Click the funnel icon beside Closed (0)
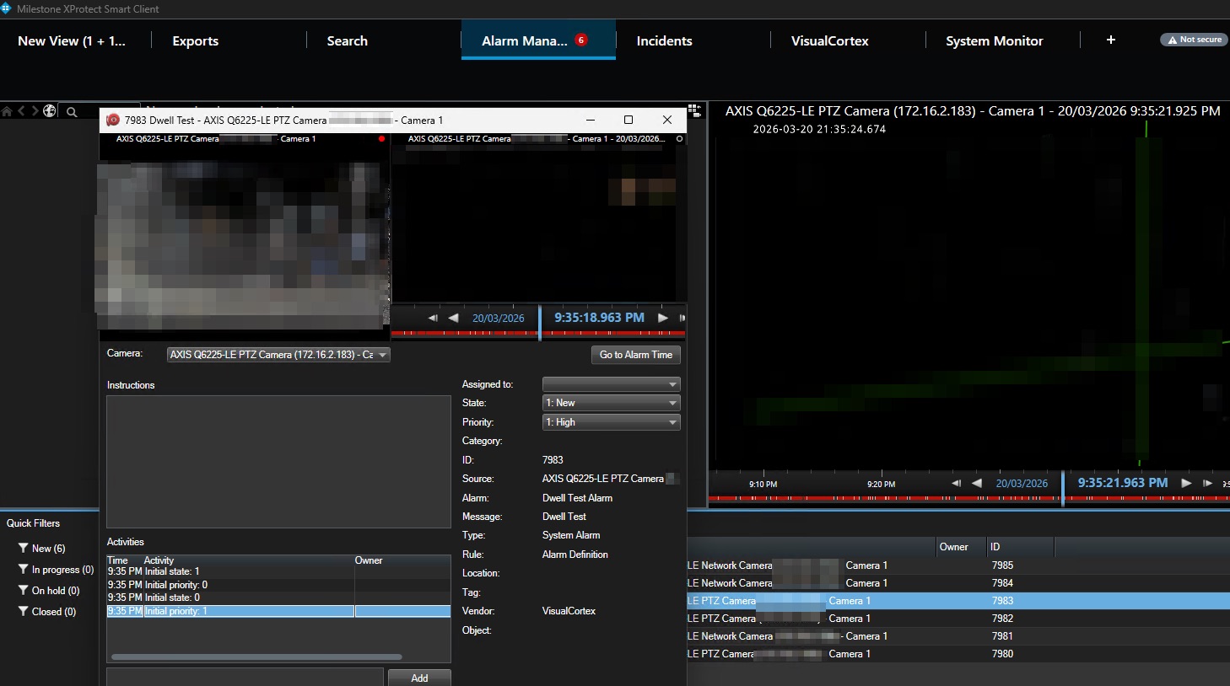This screenshot has height=686, width=1230. [x=24, y=611]
